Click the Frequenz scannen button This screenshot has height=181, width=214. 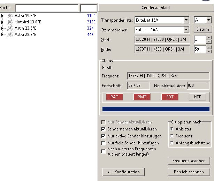pos(189,161)
